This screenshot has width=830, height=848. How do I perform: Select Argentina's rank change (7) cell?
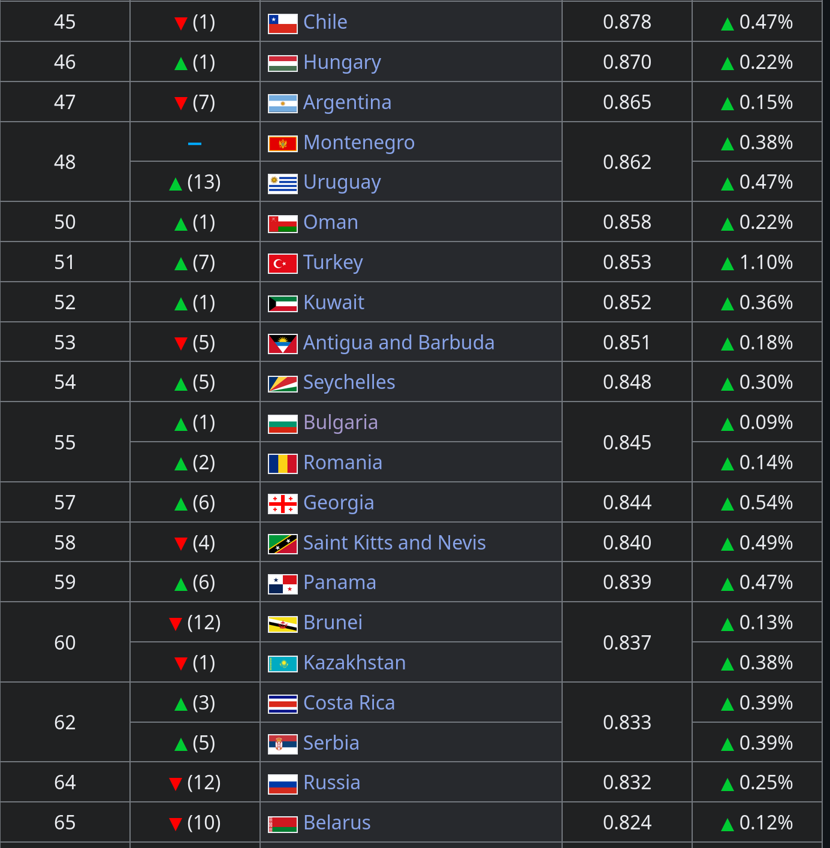pyautogui.click(x=195, y=102)
